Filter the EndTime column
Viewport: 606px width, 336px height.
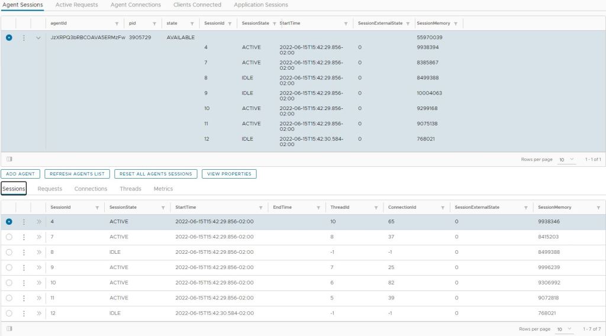pyautogui.click(x=318, y=208)
